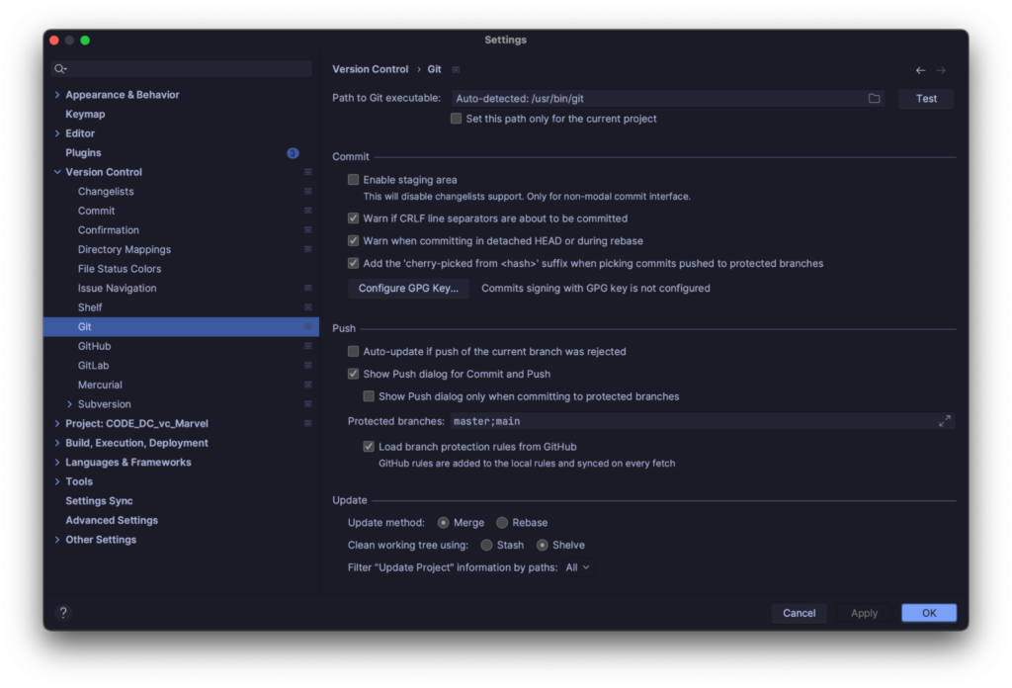Open the options icon beside the Git breadcrumb
This screenshot has height=688, width=1012.
(x=455, y=69)
